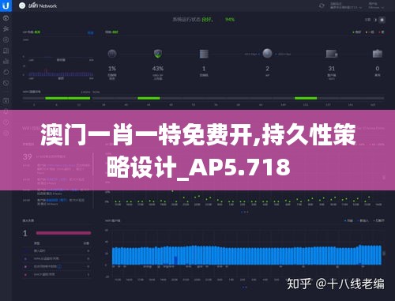This screenshot has width=395, height=301.
Task: Open the current site dropdown in the top bar
Action: pyautogui.click(x=346, y=6)
